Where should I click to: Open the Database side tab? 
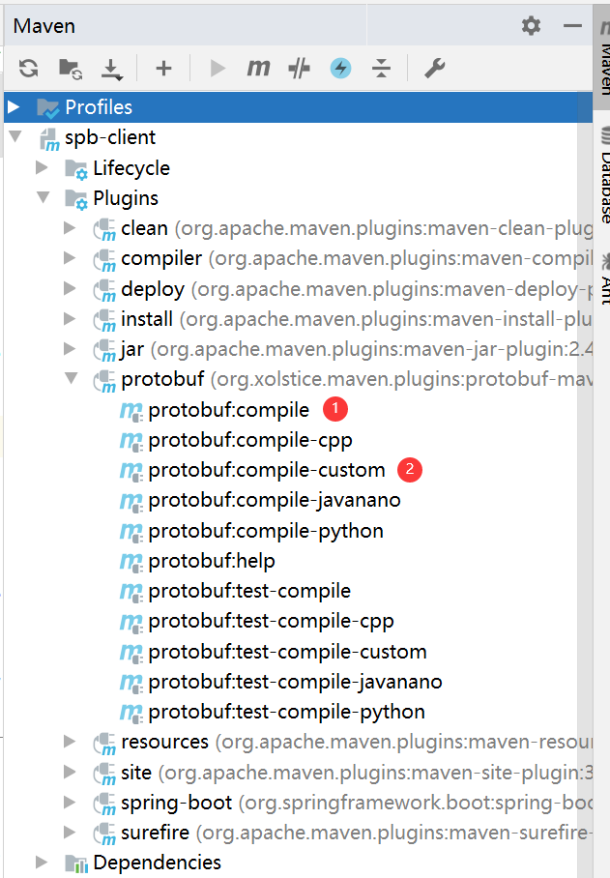[604, 175]
